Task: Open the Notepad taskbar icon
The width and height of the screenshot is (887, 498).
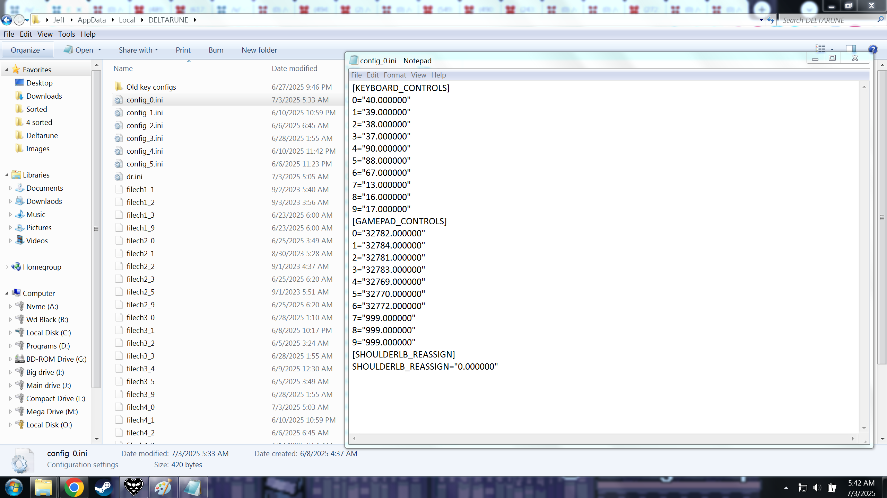Action: (193, 487)
